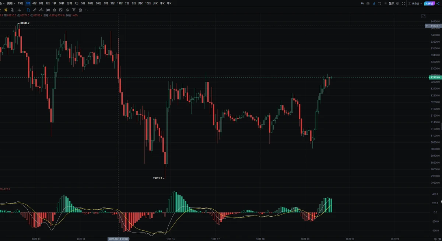
Task: Click the current price label 82735.9
Action: coord(435,78)
